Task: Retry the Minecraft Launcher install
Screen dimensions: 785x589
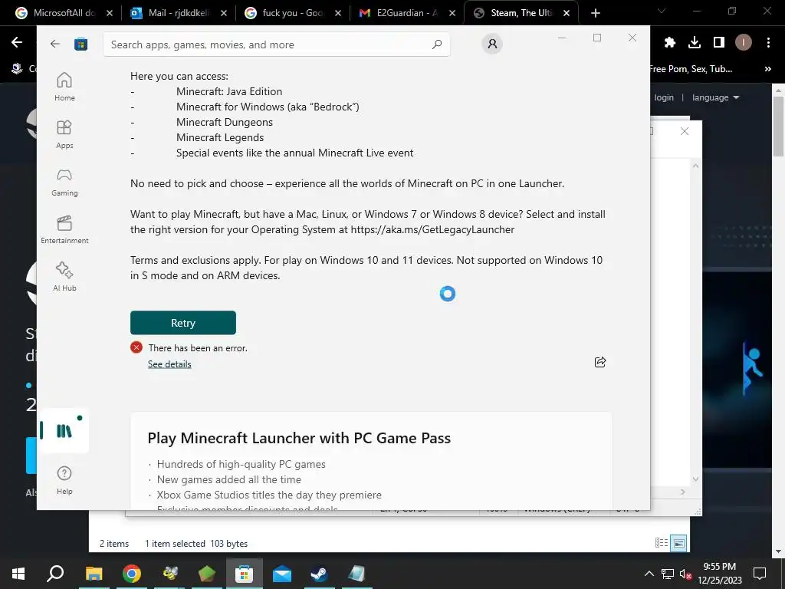Action: pos(182,323)
